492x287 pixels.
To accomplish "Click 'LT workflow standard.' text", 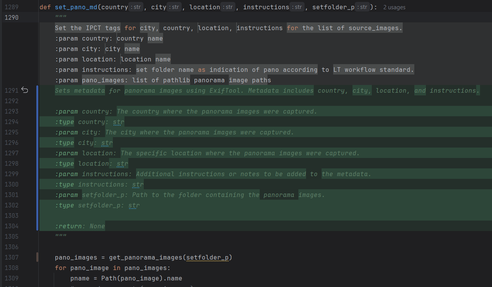I will [x=374, y=70].
